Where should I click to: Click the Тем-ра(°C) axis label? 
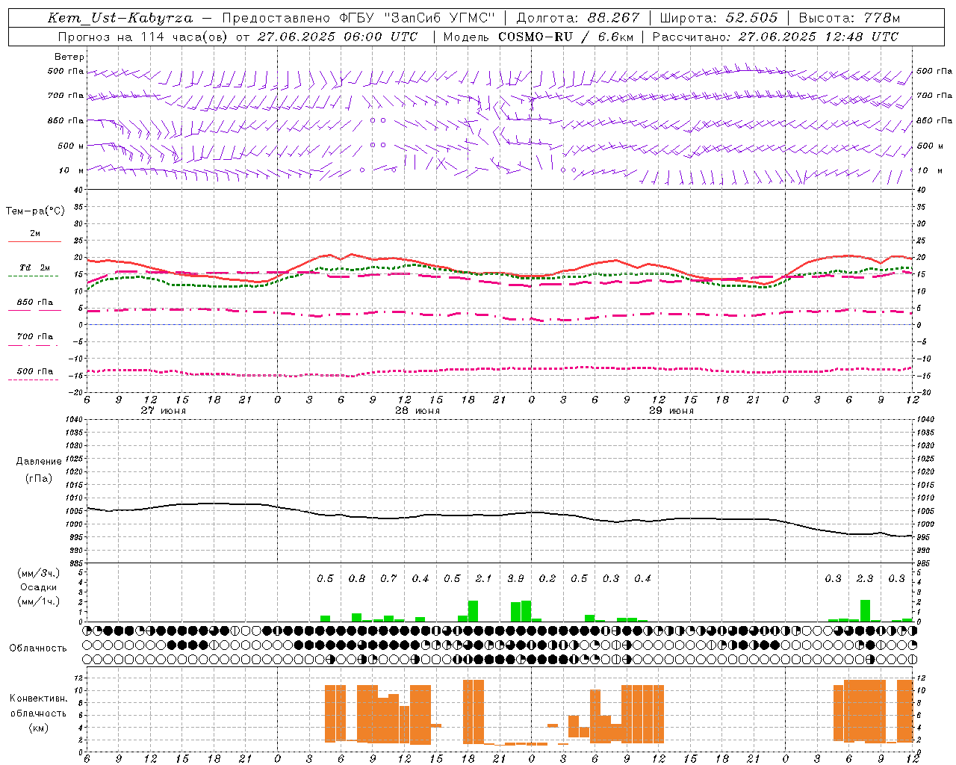click(x=35, y=211)
